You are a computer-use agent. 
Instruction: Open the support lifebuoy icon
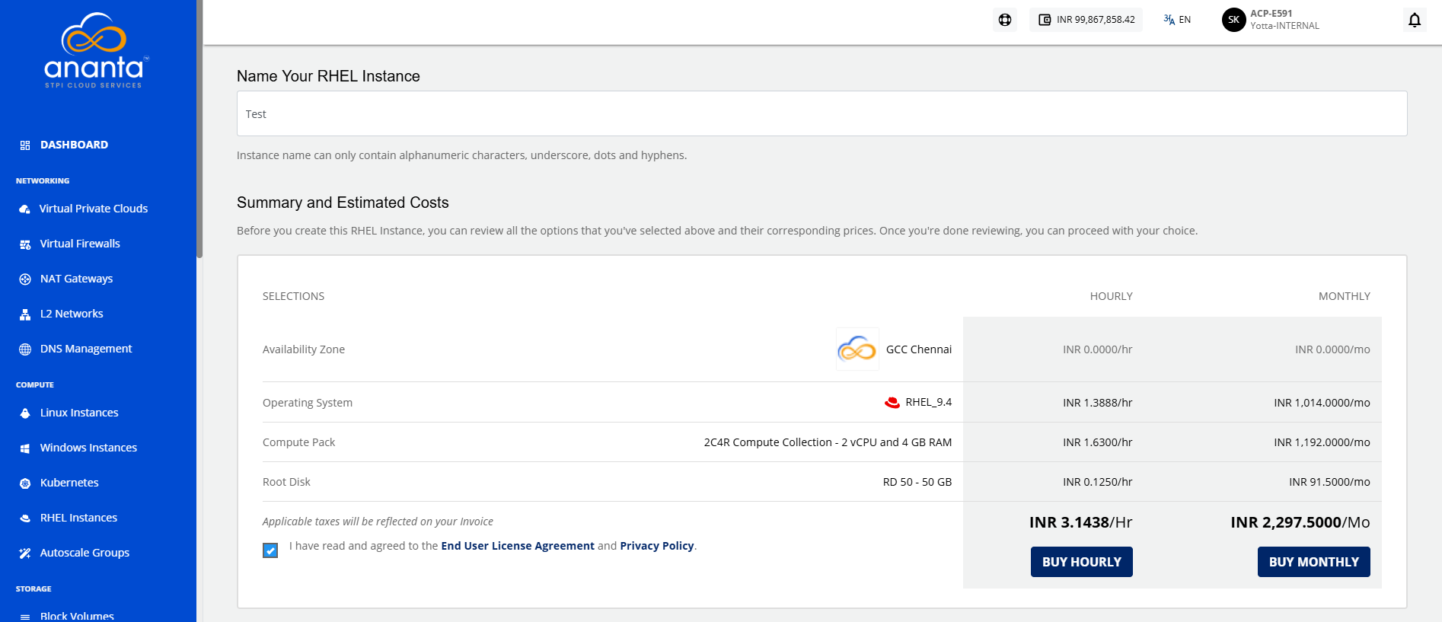coord(1005,20)
